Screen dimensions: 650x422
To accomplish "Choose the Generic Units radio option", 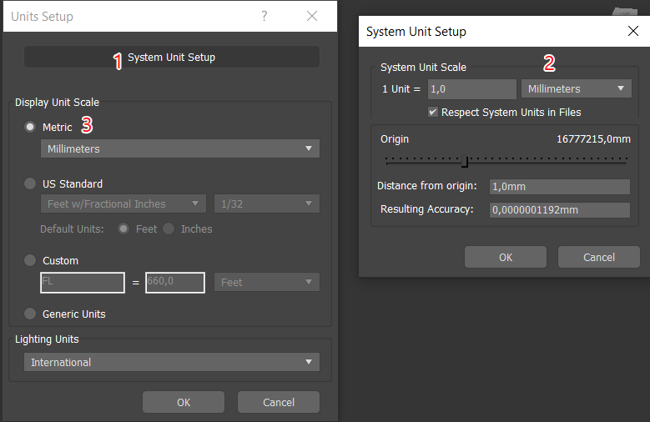I will [31, 314].
